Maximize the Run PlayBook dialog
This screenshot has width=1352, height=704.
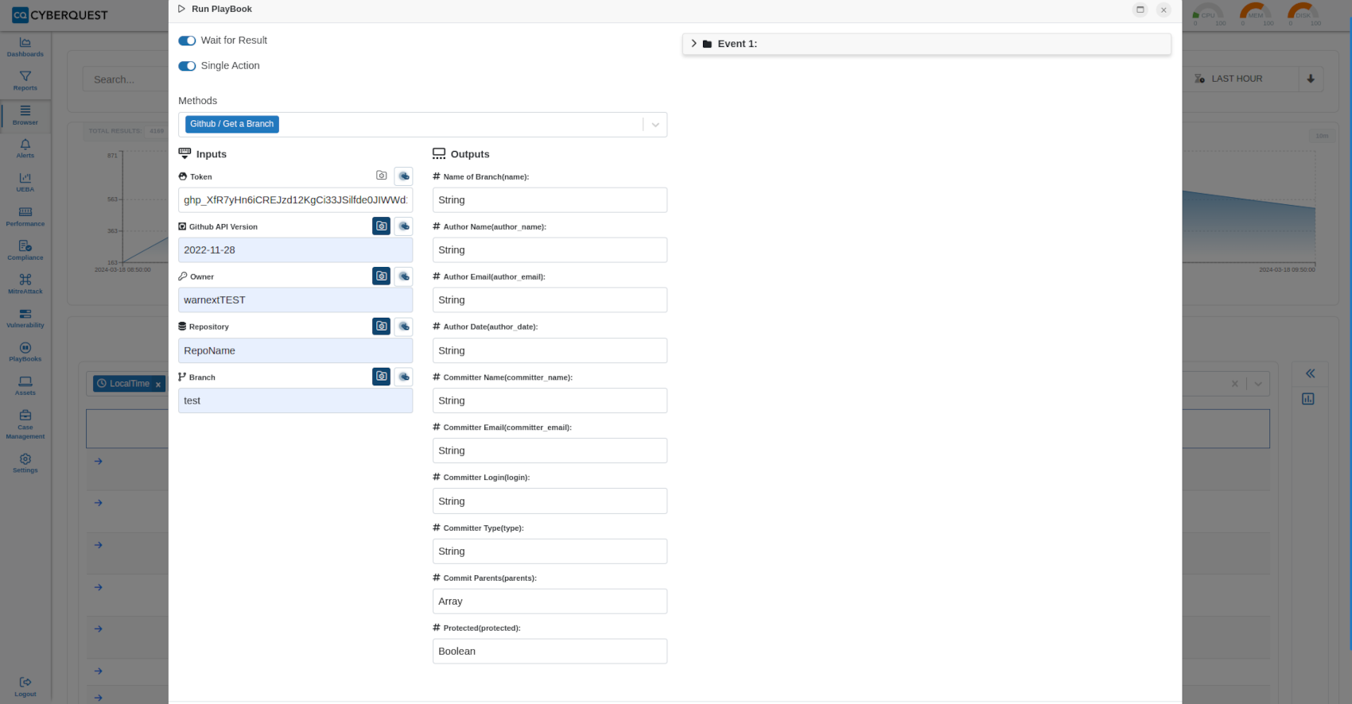pyautogui.click(x=1140, y=10)
